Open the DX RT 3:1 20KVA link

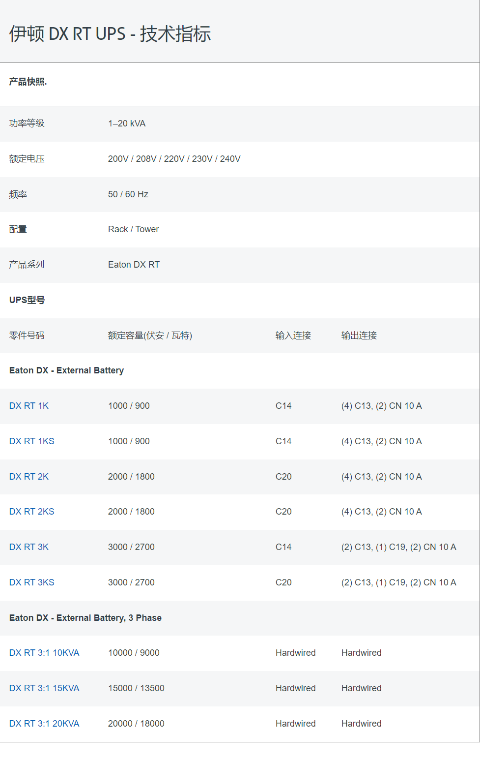click(x=44, y=724)
